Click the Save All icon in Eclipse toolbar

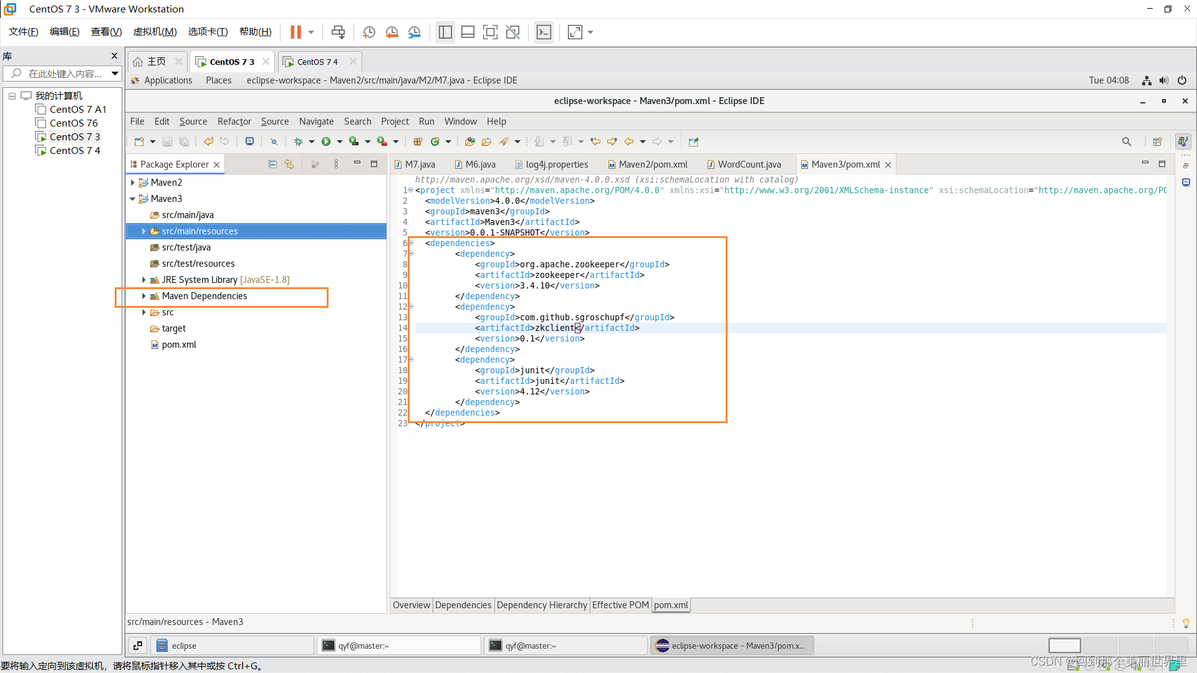coord(184,141)
